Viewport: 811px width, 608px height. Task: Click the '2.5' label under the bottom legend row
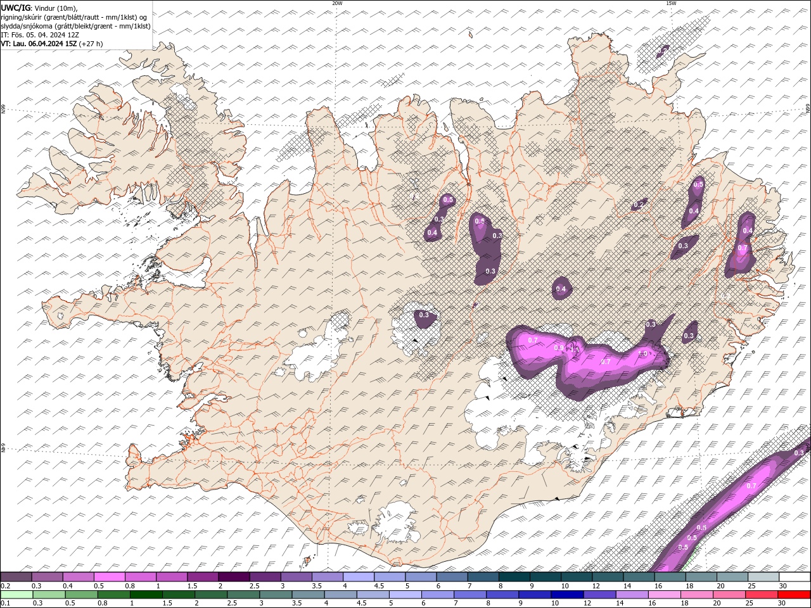tap(232, 604)
